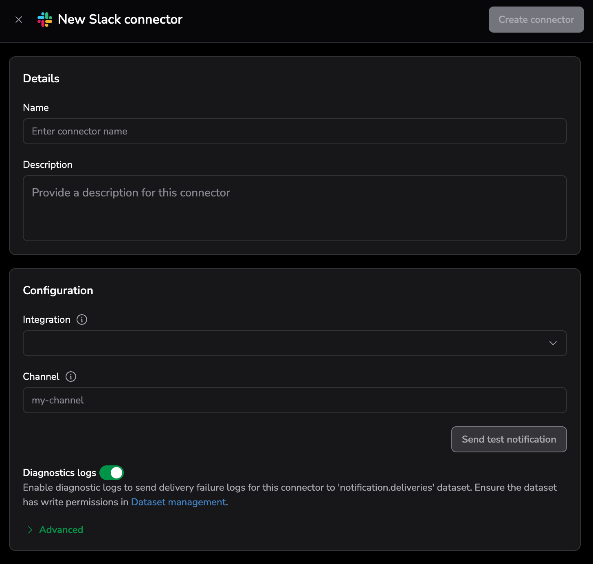
Task: Click the Advanced section chevron arrow
Action: pos(30,530)
